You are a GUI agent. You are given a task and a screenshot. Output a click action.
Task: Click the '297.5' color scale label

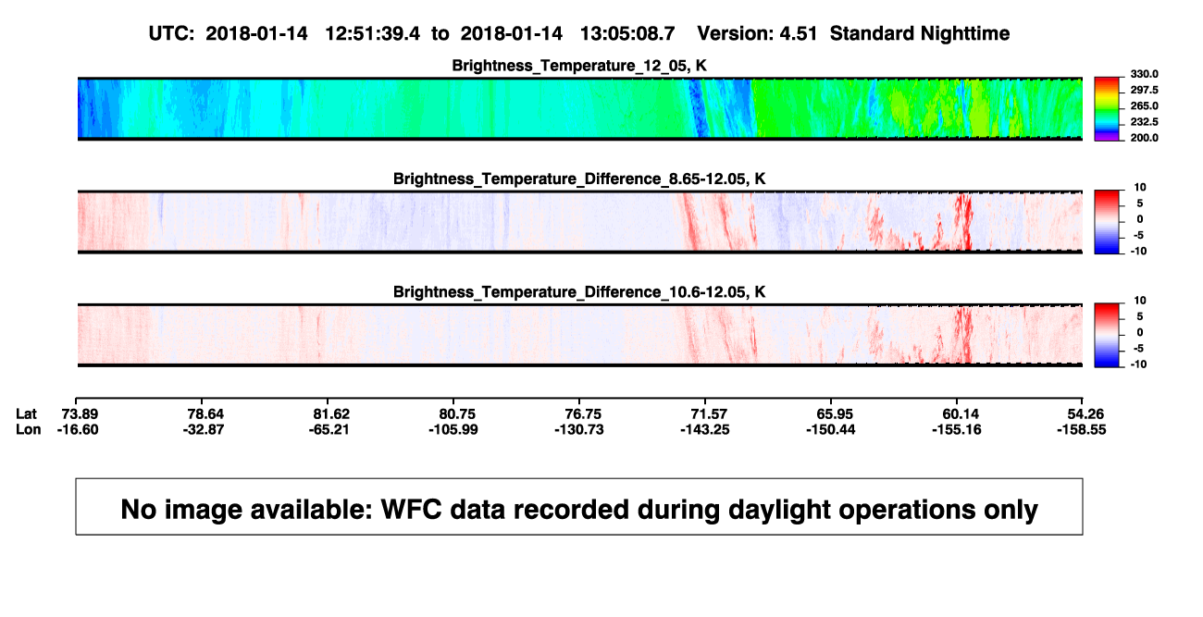pyautogui.click(x=1143, y=90)
